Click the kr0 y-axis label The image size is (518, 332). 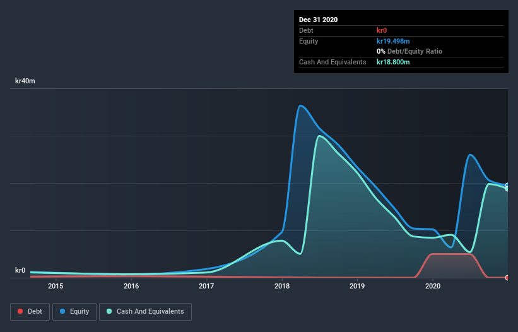[20, 270]
